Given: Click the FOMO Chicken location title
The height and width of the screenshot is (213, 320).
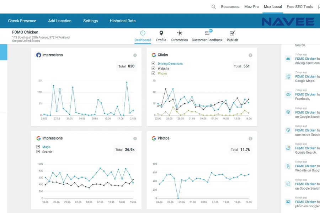Looking at the screenshot, I should (25, 32).
